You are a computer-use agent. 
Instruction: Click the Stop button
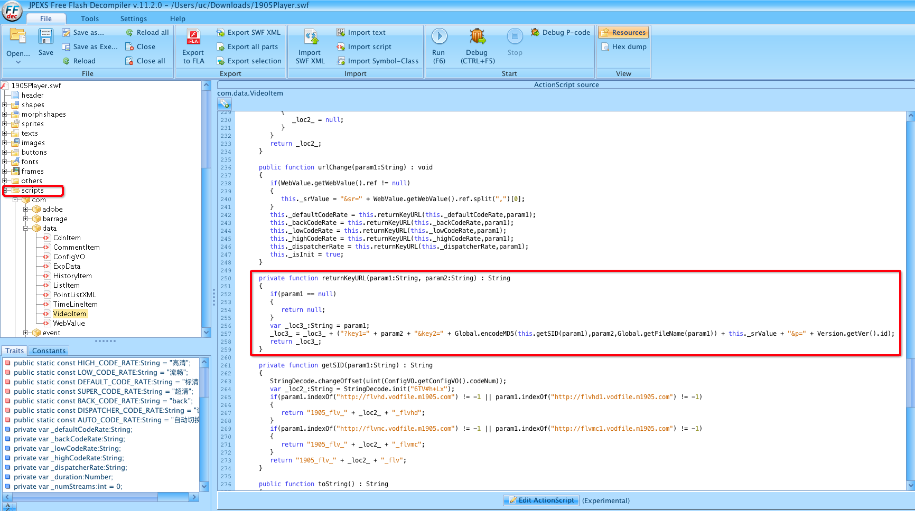click(515, 42)
